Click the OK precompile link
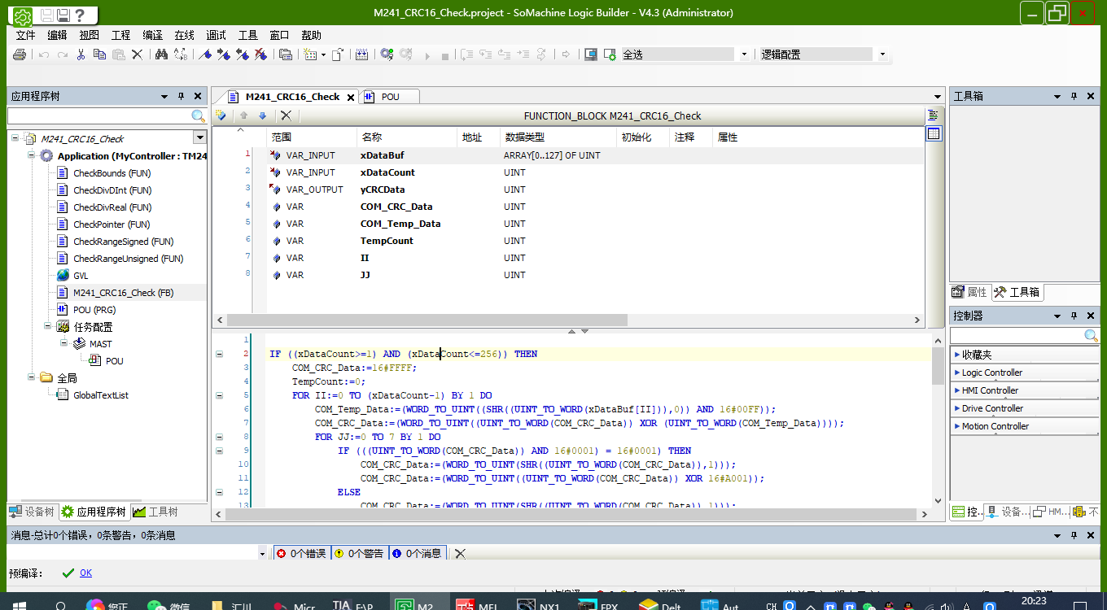 pyautogui.click(x=85, y=573)
